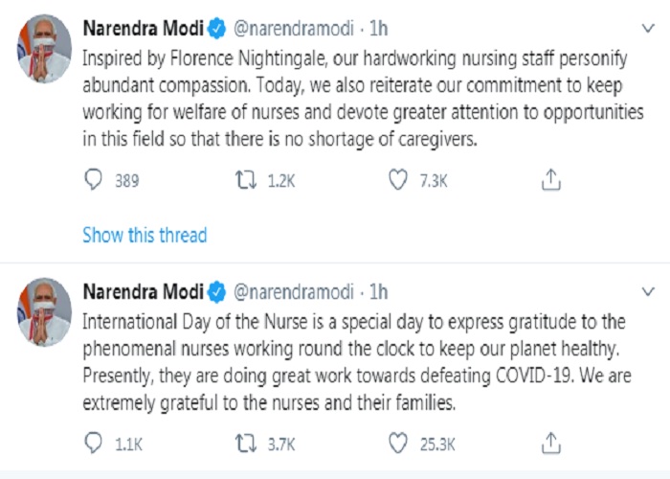Viewport: 670px width, 479px height.
Task: Share the Florence Nightingale tweet
Action: point(550,179)
